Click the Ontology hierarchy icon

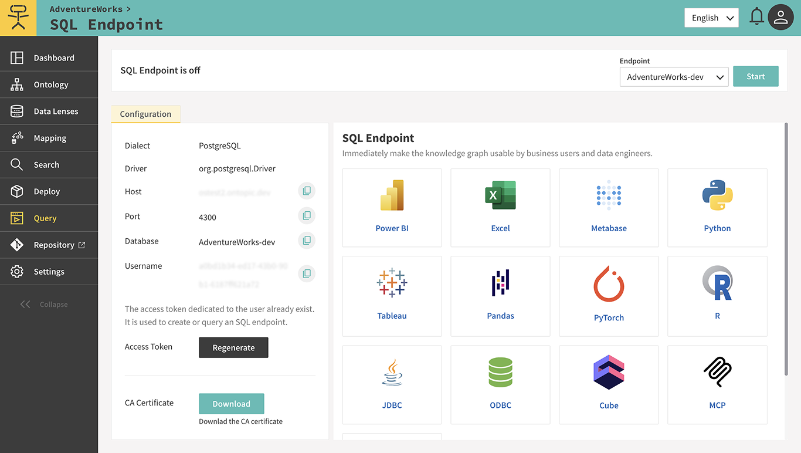(x=17, y=84)
